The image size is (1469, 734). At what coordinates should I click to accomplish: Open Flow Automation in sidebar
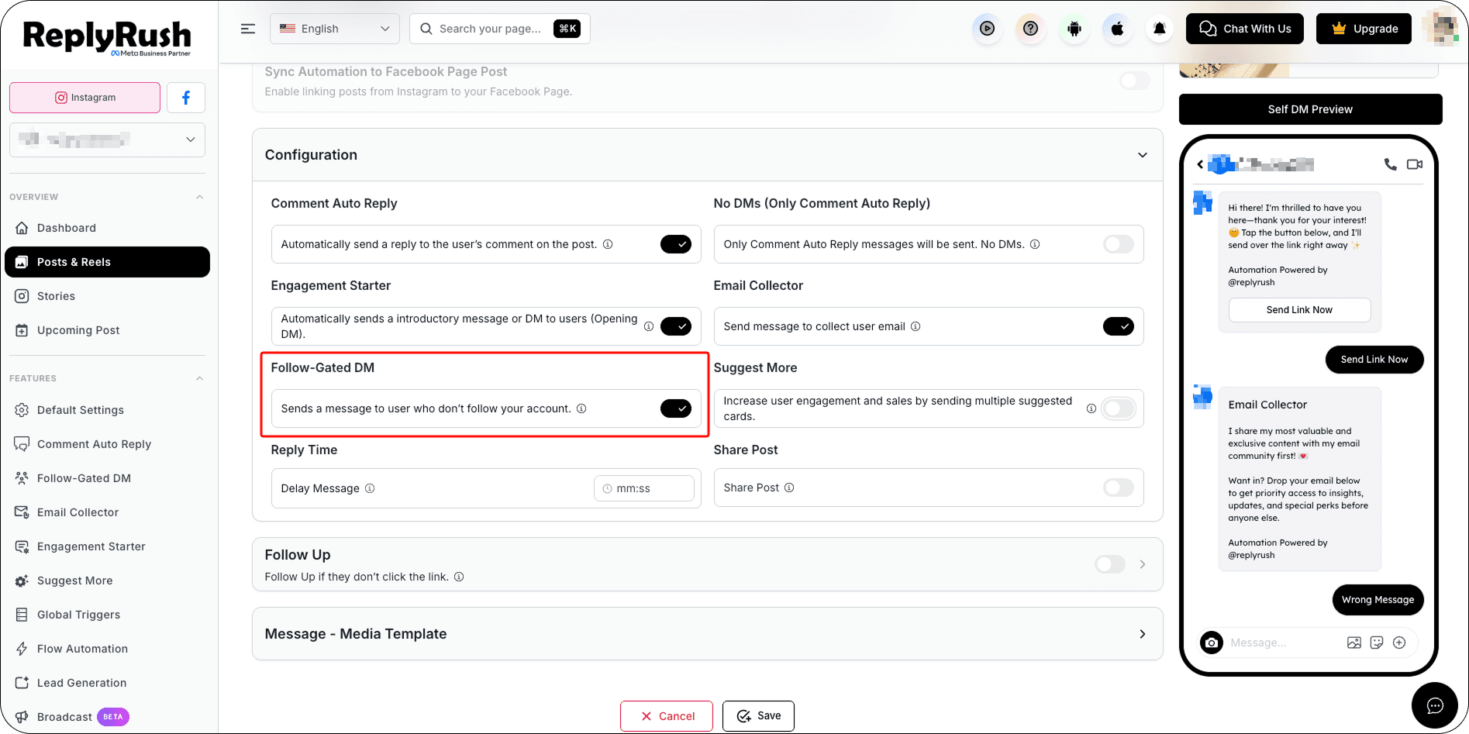[107, 649]
